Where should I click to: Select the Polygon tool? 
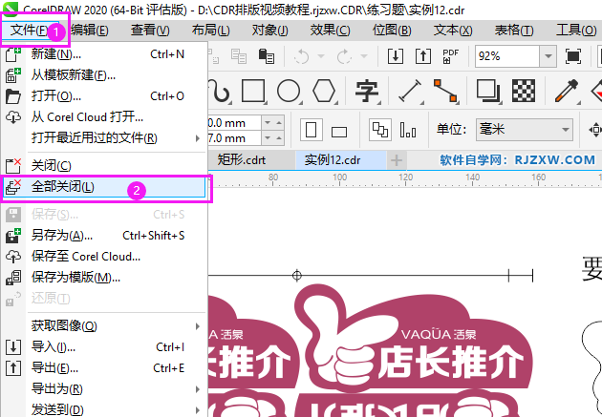325,92
